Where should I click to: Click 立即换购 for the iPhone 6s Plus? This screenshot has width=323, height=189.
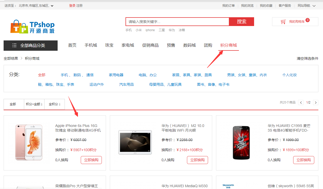[91, 160]
